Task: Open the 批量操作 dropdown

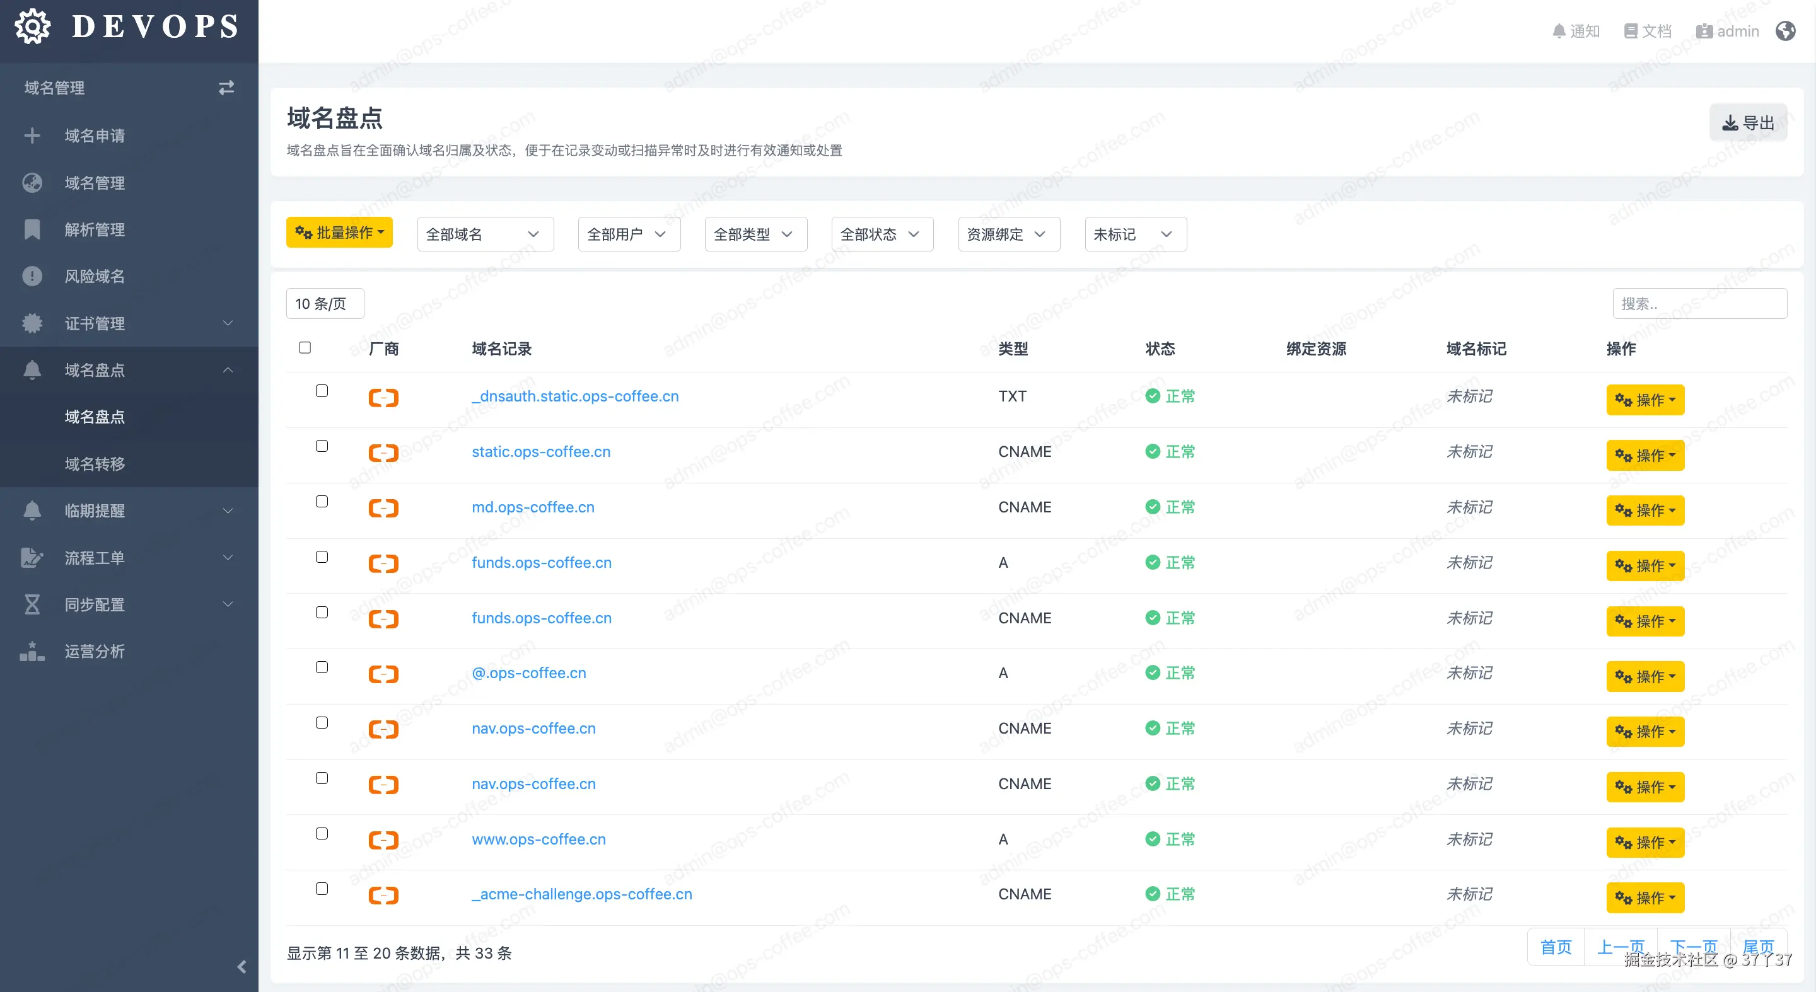Action: pyautogui.click(x=339, y=233)
